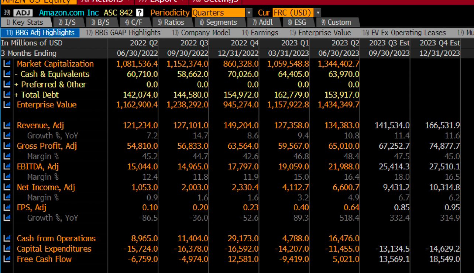Screen dimensions: 474x273
Task: Click the ASC 842 help question-mark icon
Action: 139,13
